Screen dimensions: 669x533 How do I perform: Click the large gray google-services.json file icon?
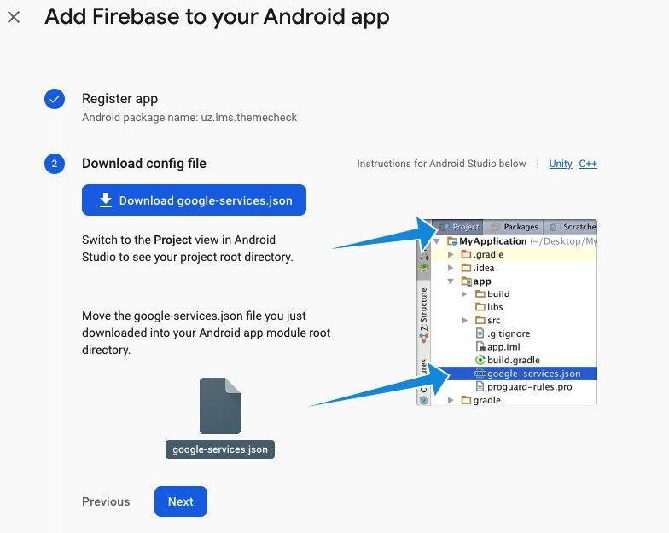220,406
